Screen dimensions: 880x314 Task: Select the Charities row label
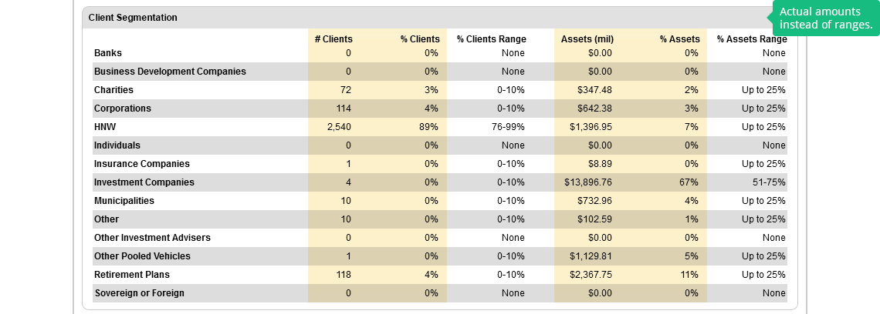click(113, 90)
